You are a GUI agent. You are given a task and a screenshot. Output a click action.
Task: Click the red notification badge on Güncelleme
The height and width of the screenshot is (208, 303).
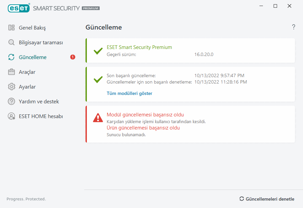click(73, 57)
